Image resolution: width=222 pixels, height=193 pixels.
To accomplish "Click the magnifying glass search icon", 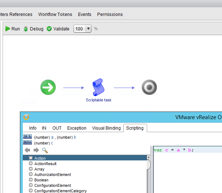I will coord(45,150).
